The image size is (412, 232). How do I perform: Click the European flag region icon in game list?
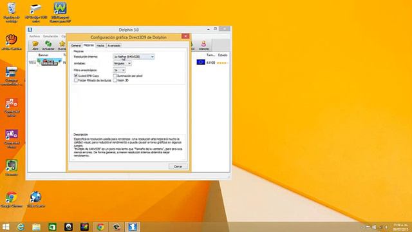(x=200, y=63)
